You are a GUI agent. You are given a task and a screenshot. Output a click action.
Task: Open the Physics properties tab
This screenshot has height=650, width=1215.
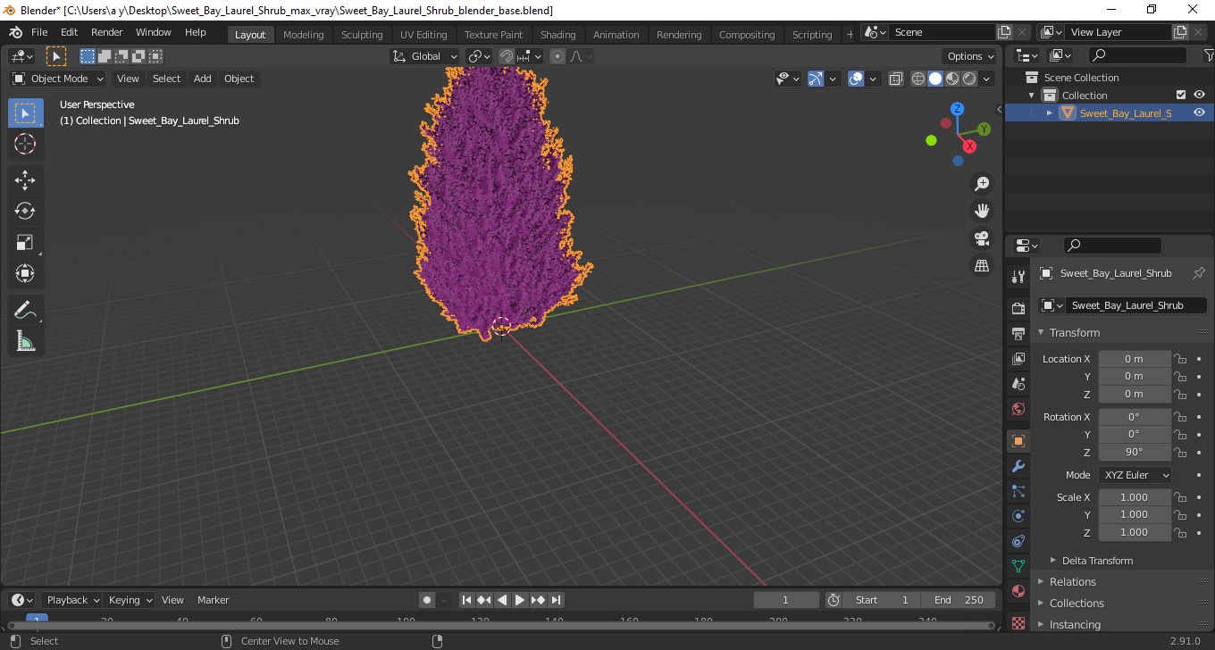click(x=1018, y=516)
